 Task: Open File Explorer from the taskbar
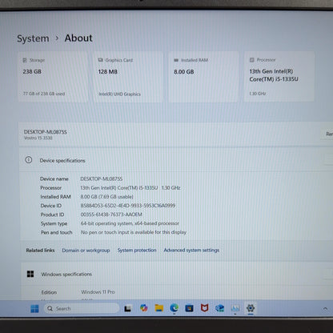click(x=159, y=308)
